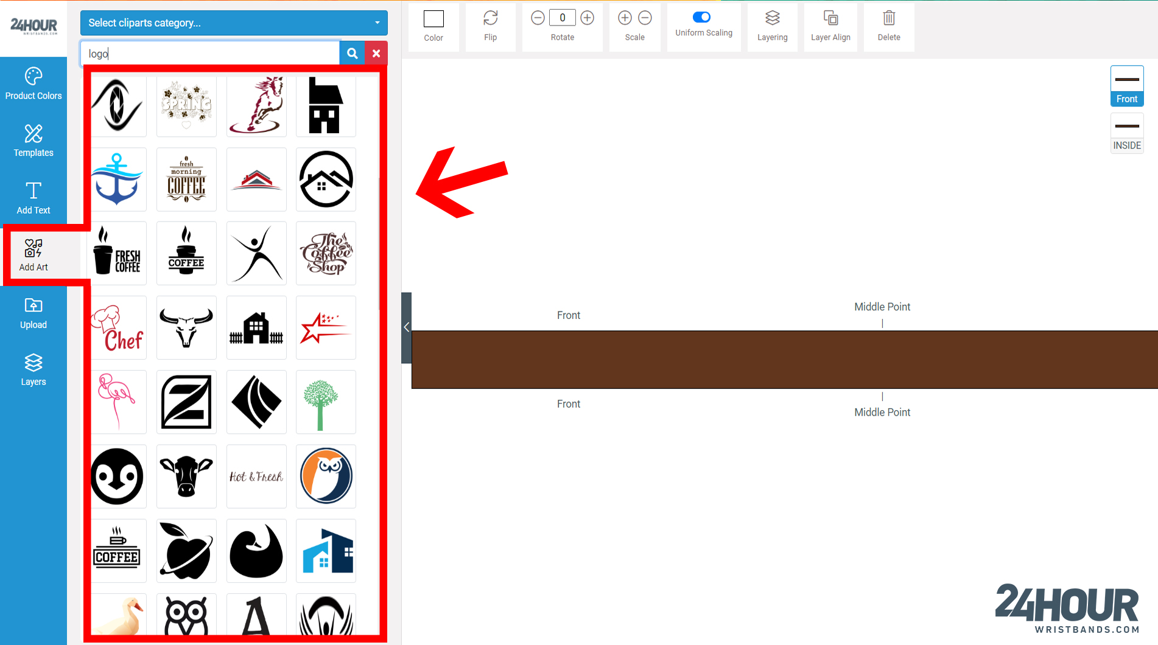Open the Upload panel

pyautogui.click(x=33, y=313)
